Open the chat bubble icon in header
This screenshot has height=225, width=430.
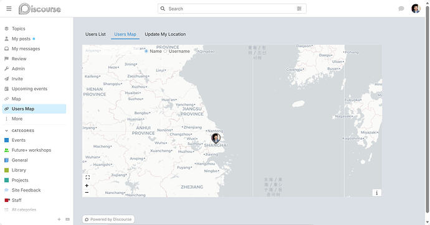[x=401, y=9]
